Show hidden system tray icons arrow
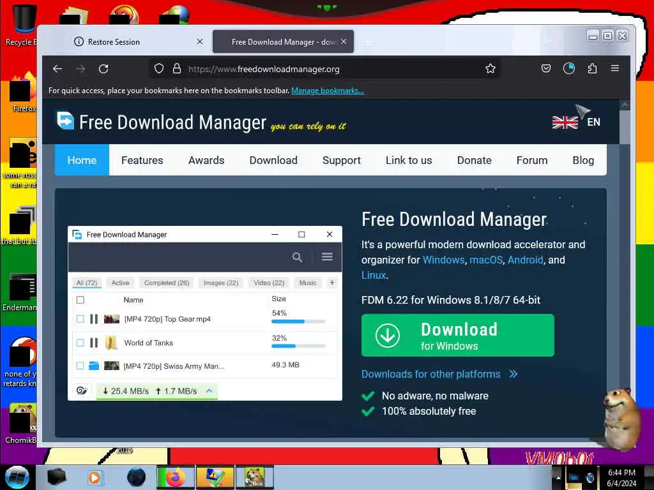Screen dimensions: 654x490 558,477
